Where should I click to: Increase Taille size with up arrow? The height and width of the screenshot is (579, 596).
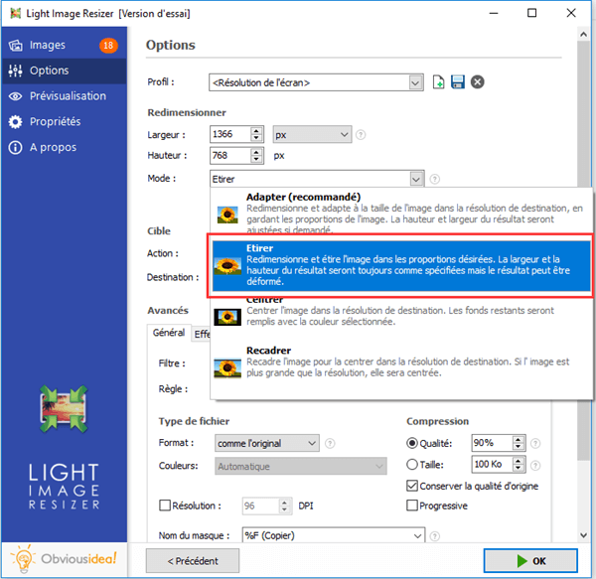[x=519, y=461]
